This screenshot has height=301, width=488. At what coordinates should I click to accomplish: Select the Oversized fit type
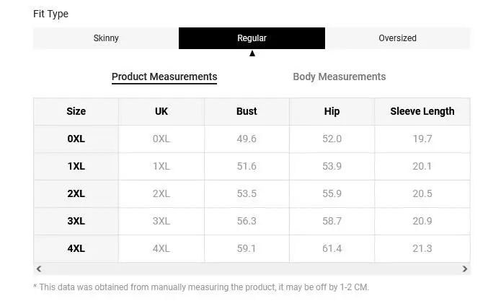pyautogui.click(x=397, y=38)
